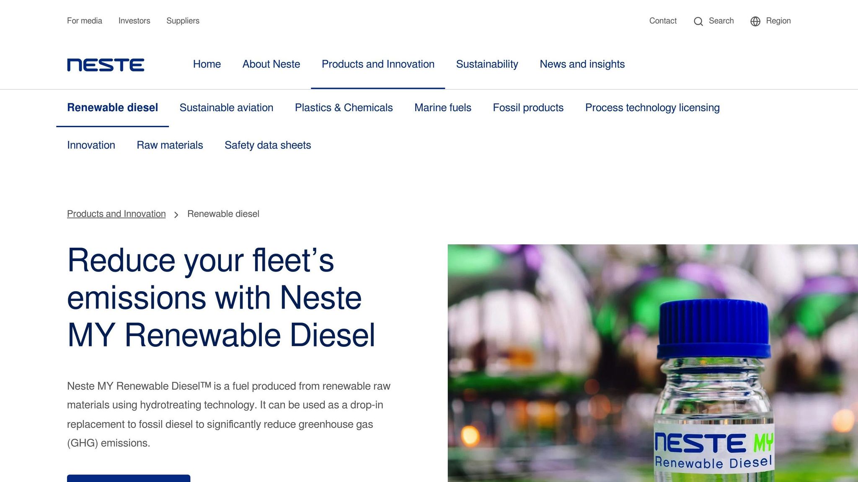Open Safety data sheets sub-link

click(x=268, y=145)
